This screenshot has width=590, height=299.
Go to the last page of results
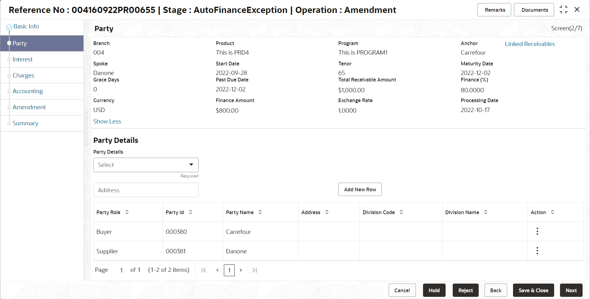(x=254, y=270)
